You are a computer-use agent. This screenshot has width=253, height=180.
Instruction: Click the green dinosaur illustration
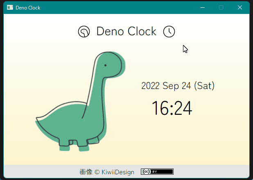click(80, 101)
